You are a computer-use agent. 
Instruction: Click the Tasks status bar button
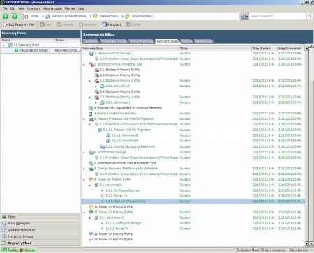point(9,250)
